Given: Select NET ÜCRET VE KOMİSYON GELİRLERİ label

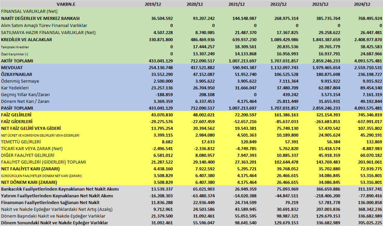Looking at the screenshot, I should coord(40,135).
